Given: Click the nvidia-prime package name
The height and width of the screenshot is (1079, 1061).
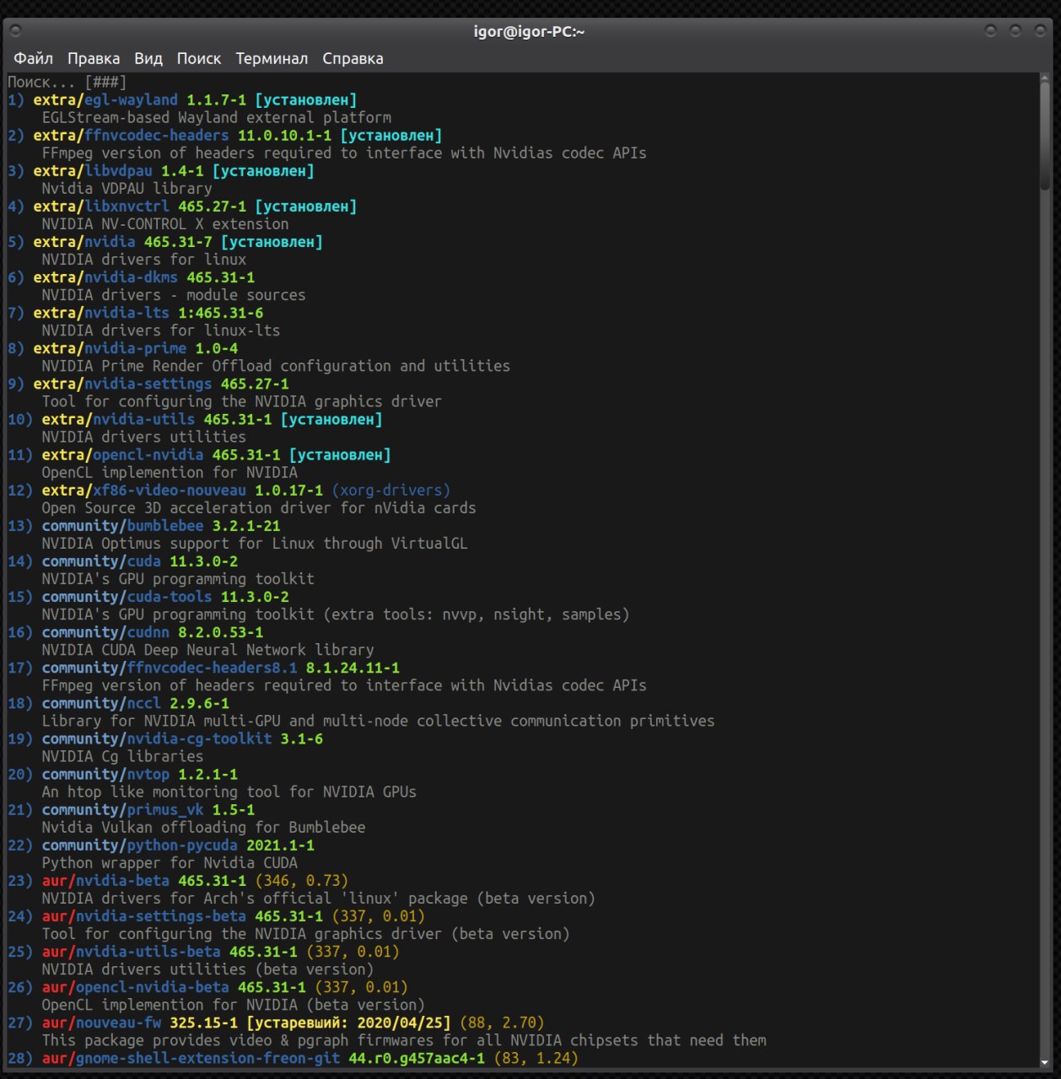Looking at the screenshot, I should [x=135, y=348].
